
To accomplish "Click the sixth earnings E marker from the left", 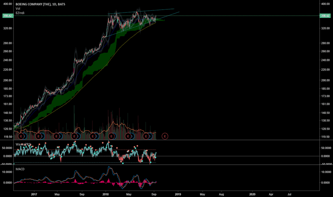I will click(x=111, y=136).
